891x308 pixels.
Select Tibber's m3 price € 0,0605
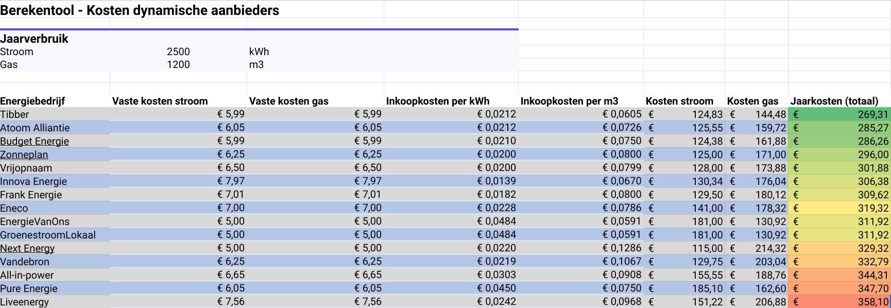click(622, 114)
